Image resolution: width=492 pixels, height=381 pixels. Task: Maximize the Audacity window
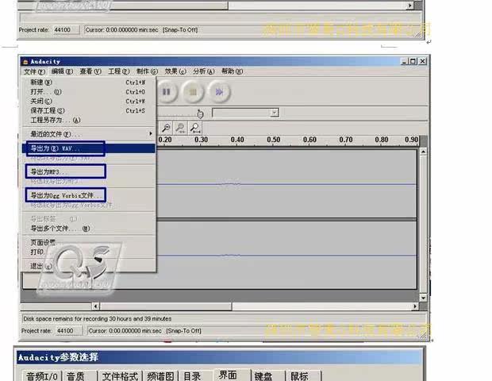tap(413, 61)
